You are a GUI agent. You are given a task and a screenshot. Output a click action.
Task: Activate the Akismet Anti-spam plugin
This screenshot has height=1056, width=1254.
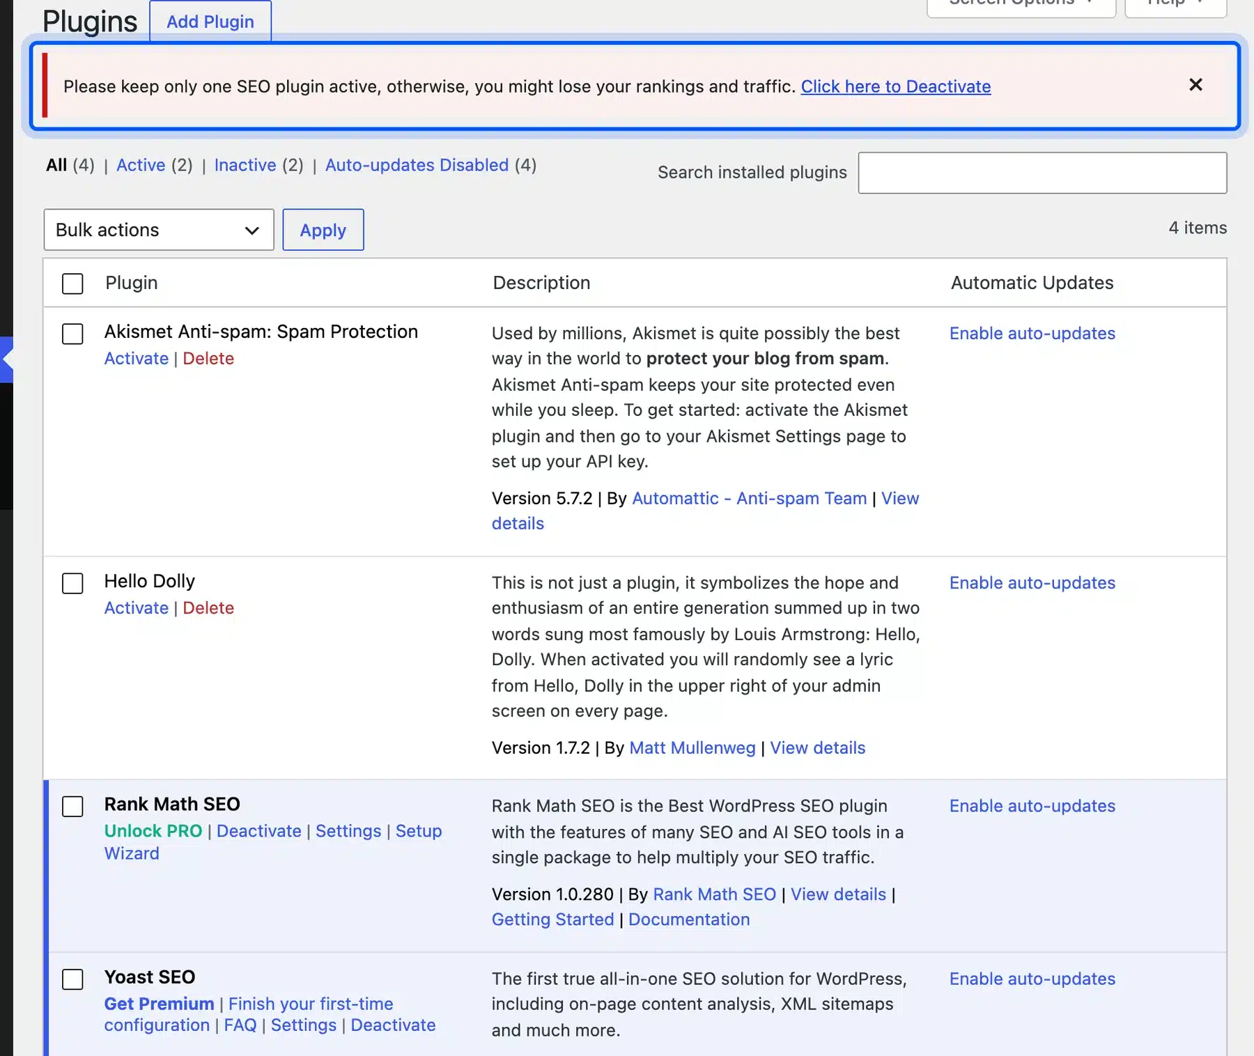(x=137, y=358)
